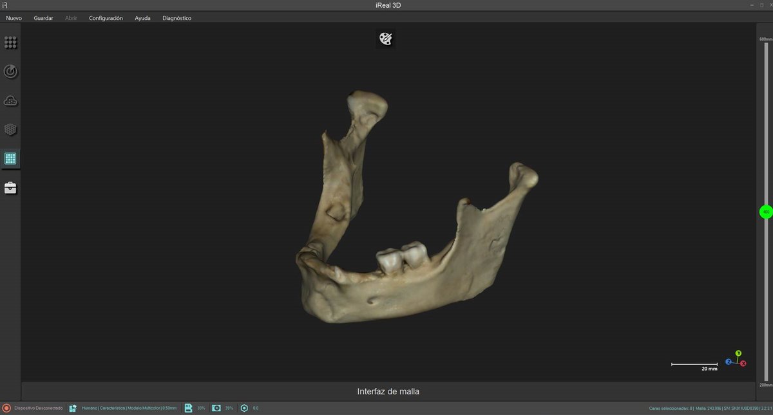Click the scan mode icon before Humano

click(73, 408)
